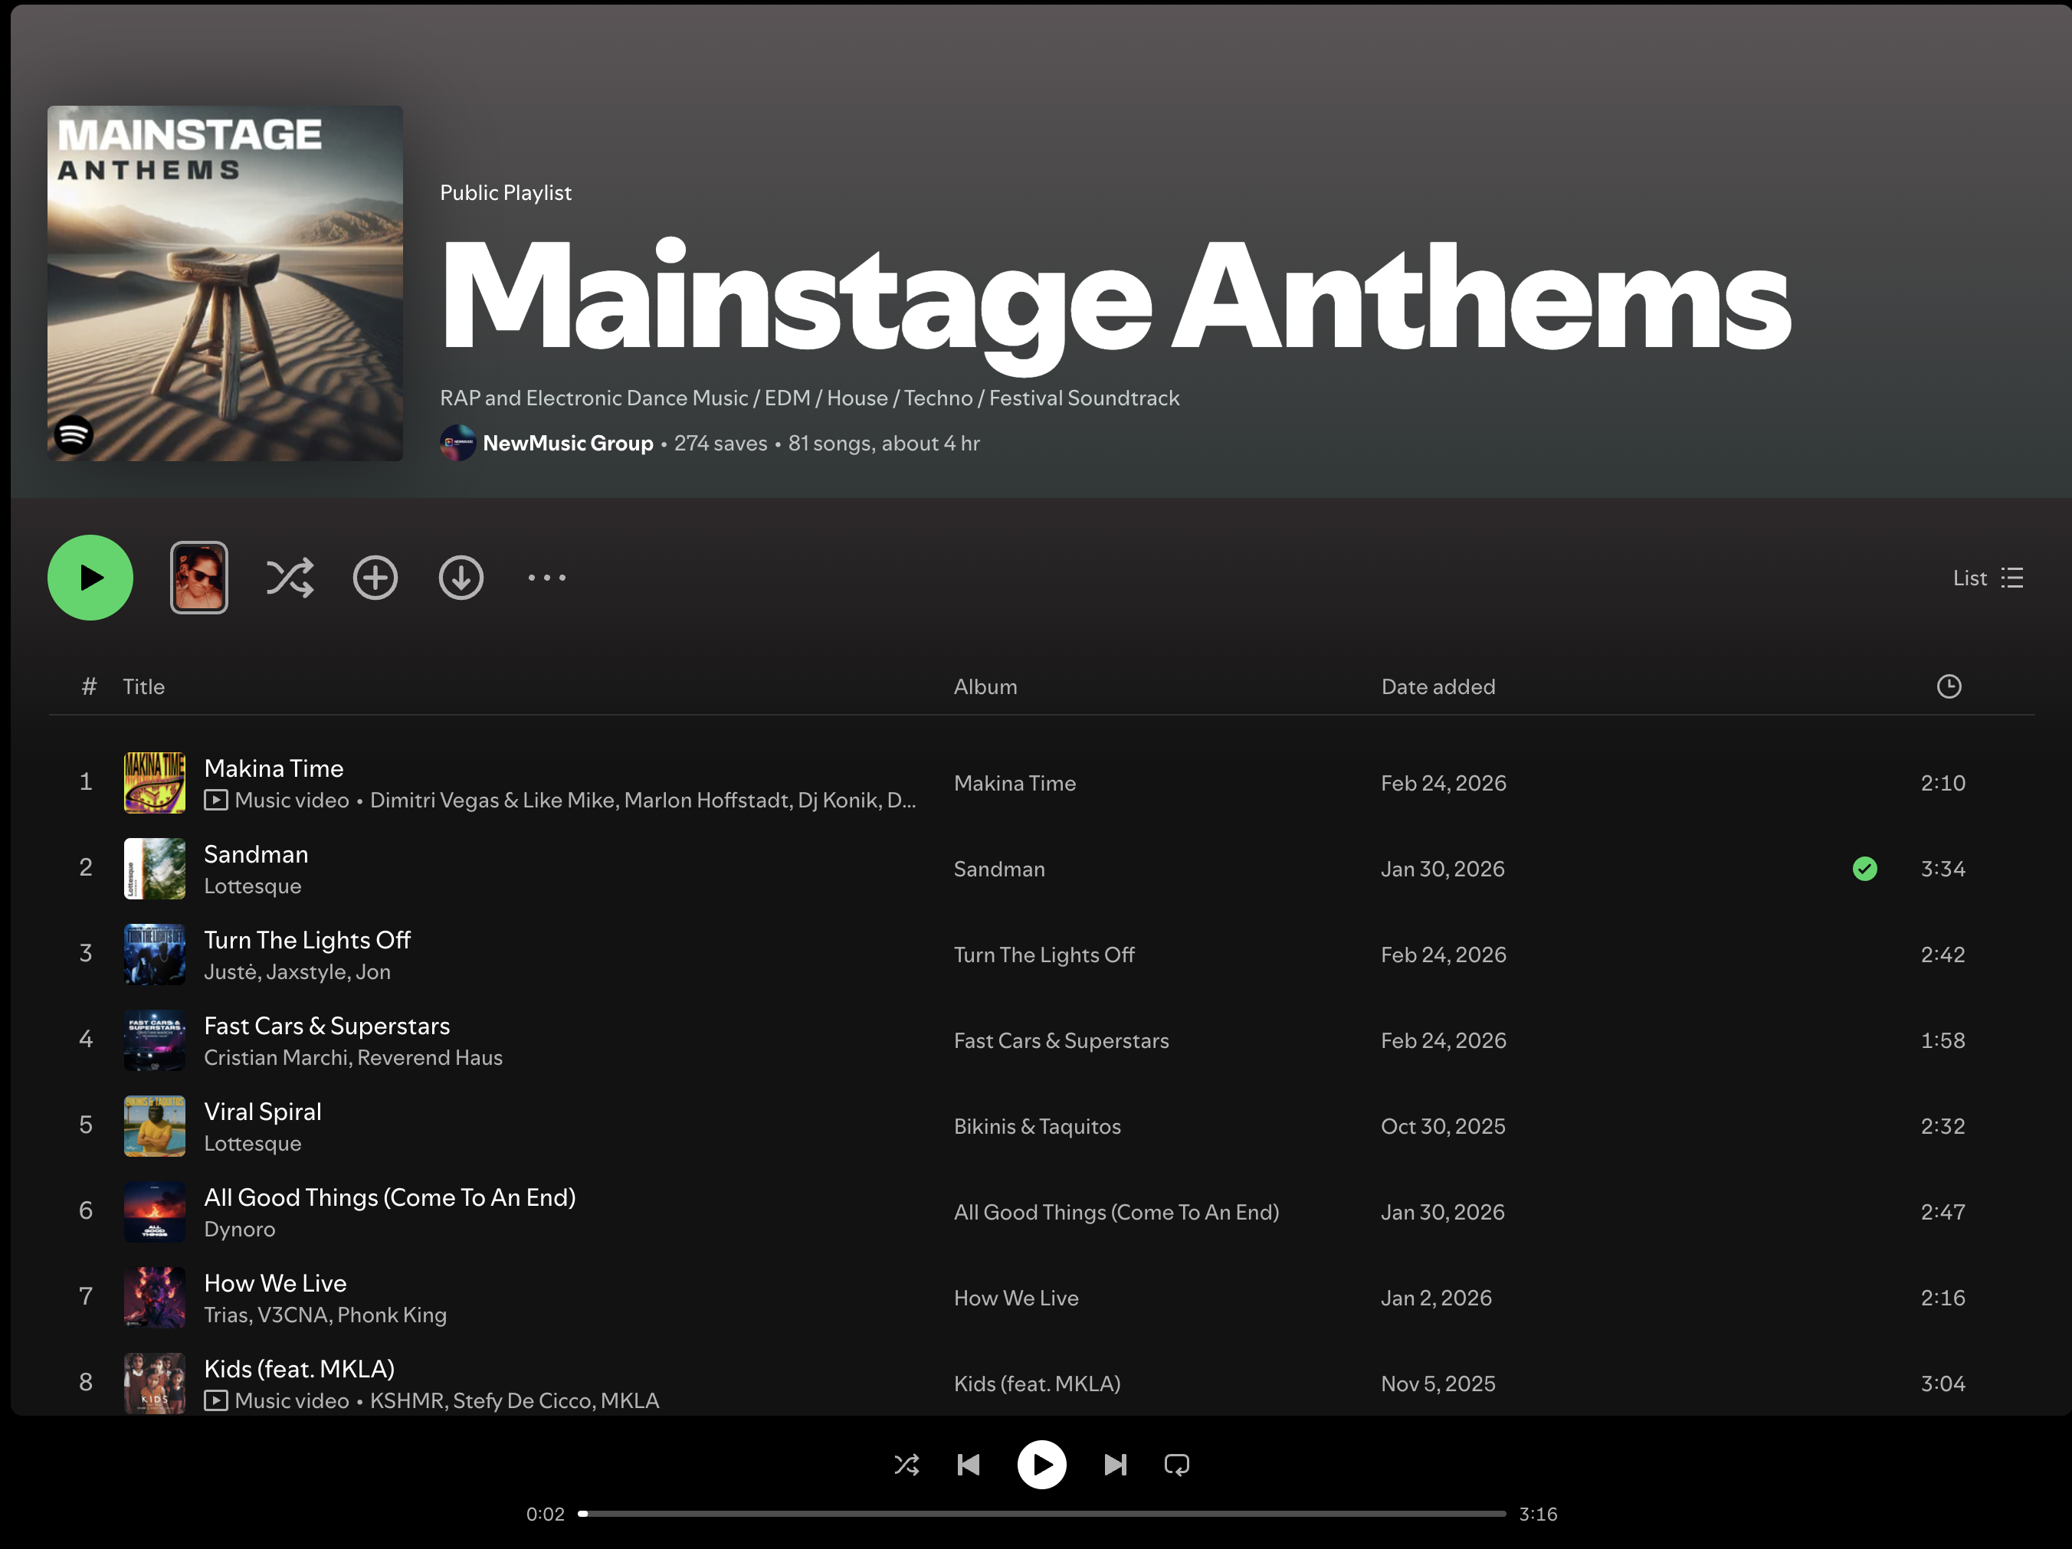The height and width of the screenshot is (1549, 2072).
Task: Click '81 songs, about 4 hr' text
Action: (884, 443)
